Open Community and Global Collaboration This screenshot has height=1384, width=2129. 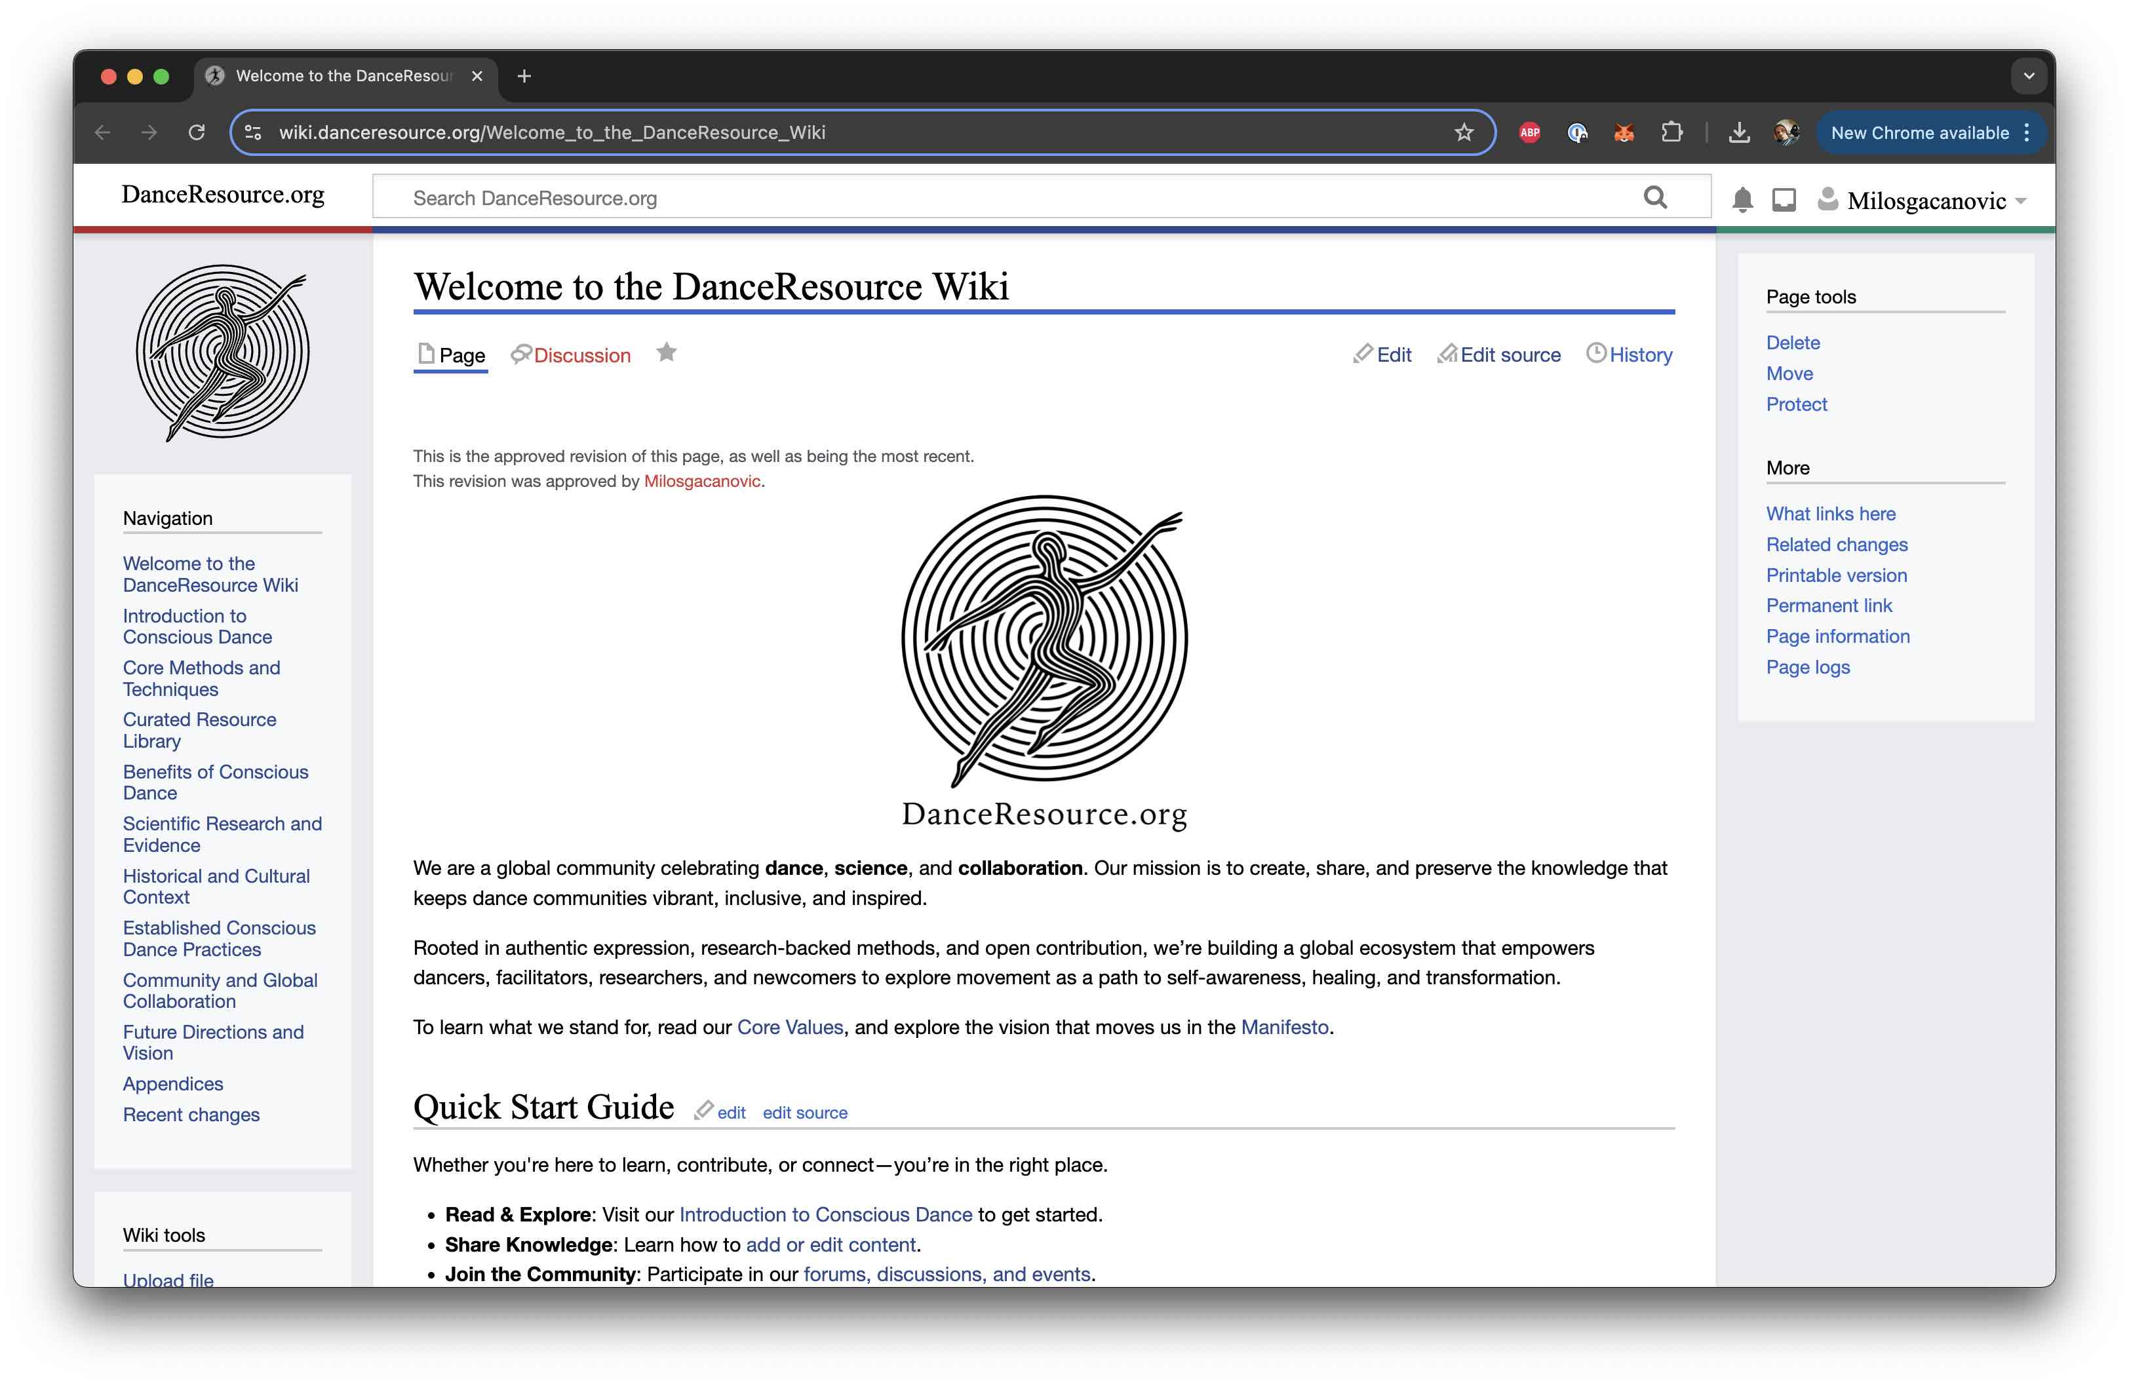[x=220, y=991]
